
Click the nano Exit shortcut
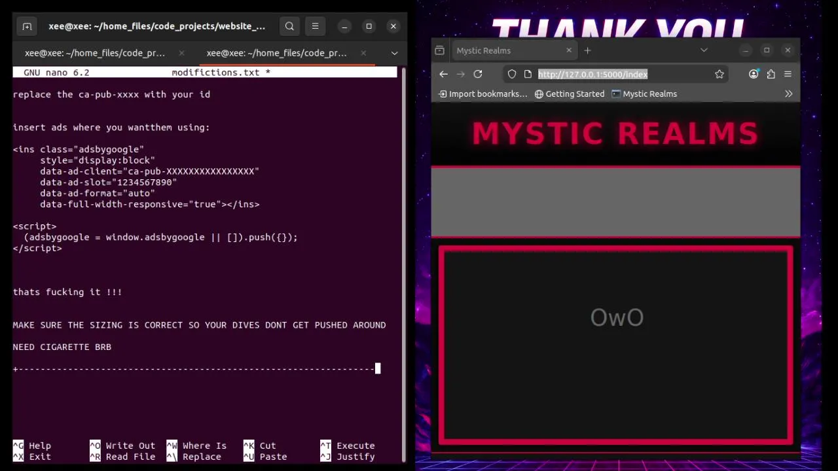(x=31, y=457)
